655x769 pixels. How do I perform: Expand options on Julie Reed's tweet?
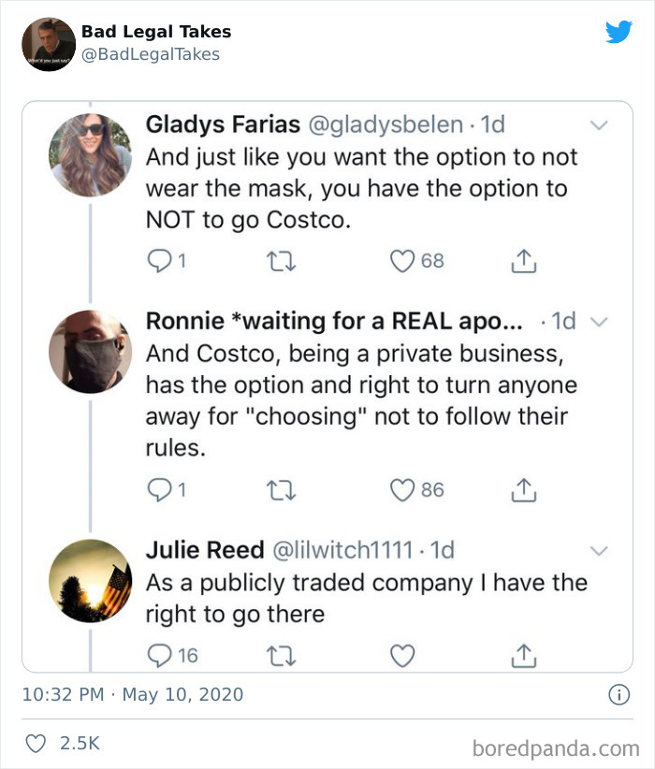(x=600, y=550)
